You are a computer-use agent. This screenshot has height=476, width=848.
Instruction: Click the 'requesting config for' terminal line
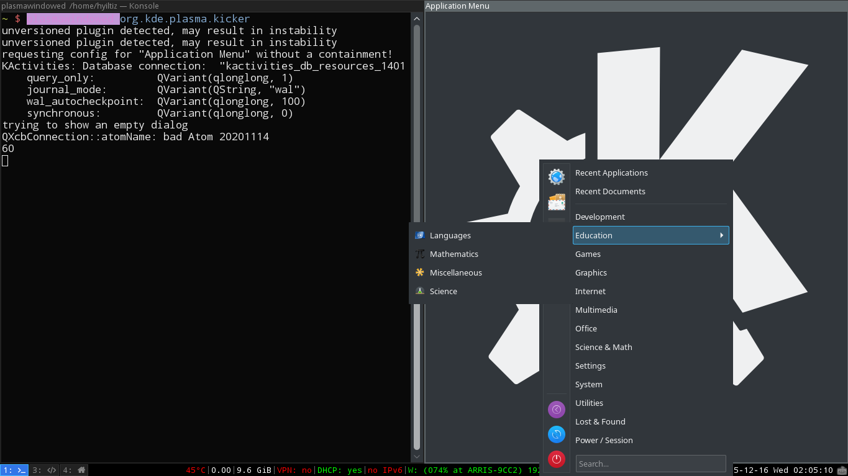tap(198, 54)
